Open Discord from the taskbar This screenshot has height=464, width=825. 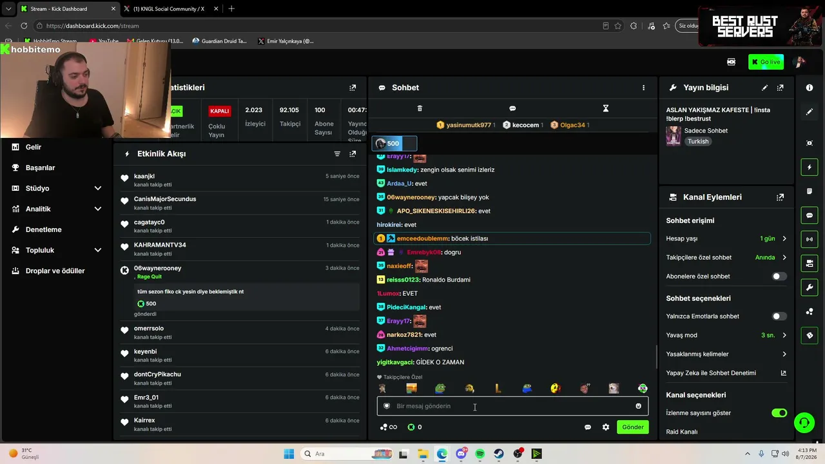point(461,454)
